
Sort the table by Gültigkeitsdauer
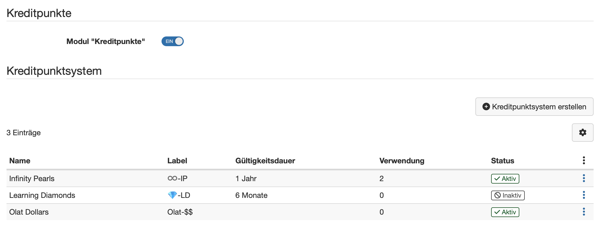pyautogui.click(x=265, y=160)
